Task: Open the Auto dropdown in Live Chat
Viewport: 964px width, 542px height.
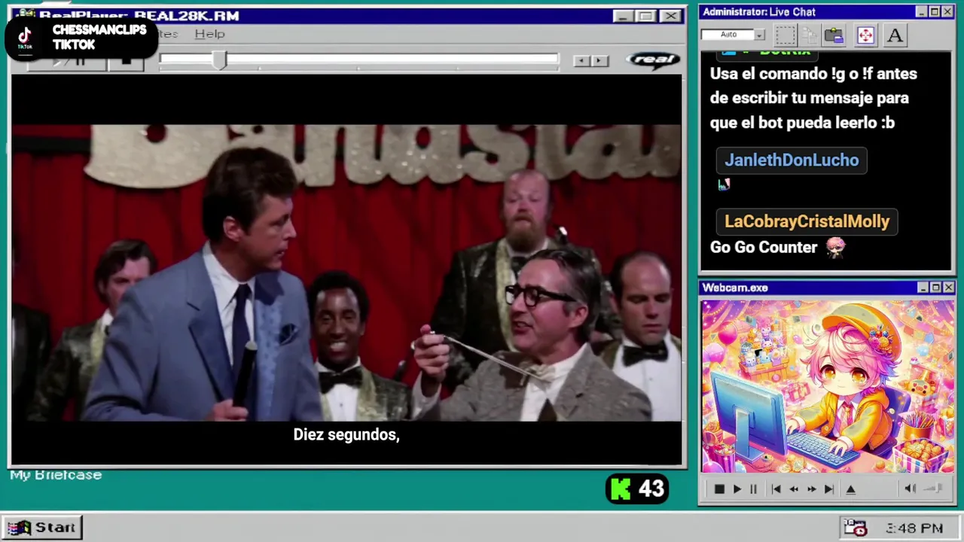Action: (759, 35)
